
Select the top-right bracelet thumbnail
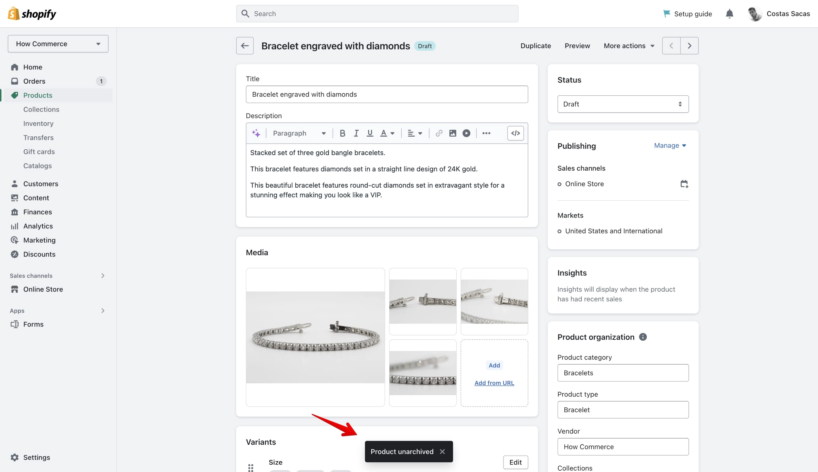pos(494,302)
